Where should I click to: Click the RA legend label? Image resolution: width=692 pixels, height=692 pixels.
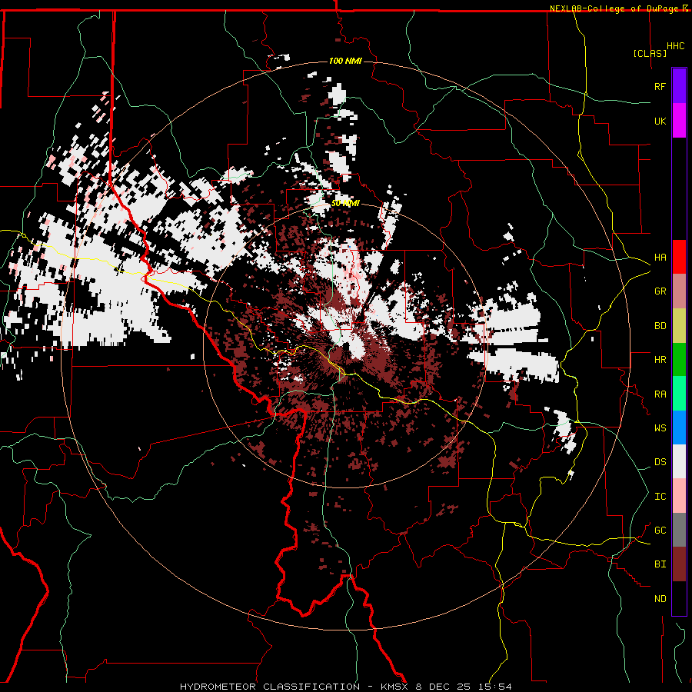click(x=660, y=394)
